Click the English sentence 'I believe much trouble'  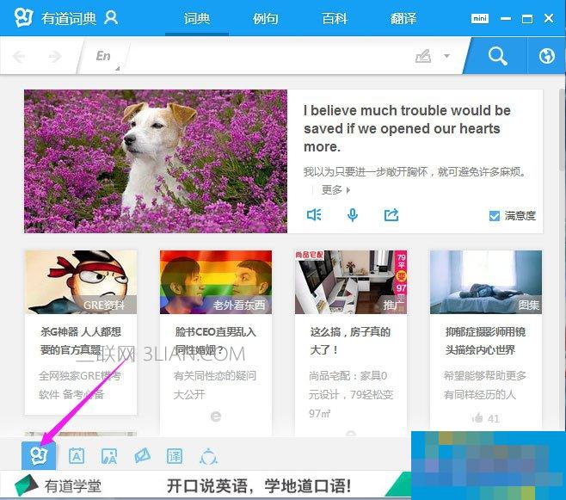[x=407, y=128]
